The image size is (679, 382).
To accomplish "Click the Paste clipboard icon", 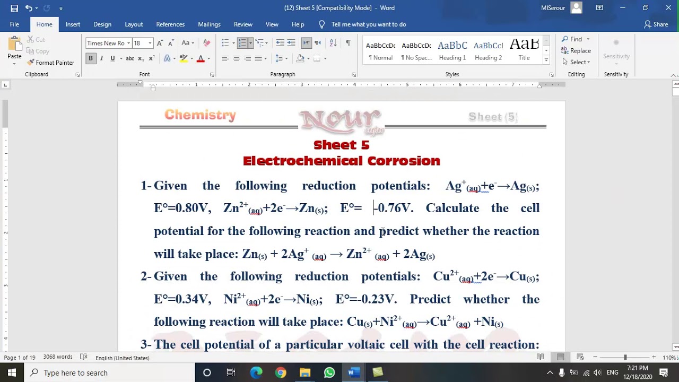I will click(14, 45).
